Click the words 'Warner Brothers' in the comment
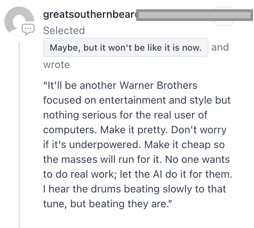Viewport: 254px width, 228px height. pyautogui.click(x=158, y=85)
